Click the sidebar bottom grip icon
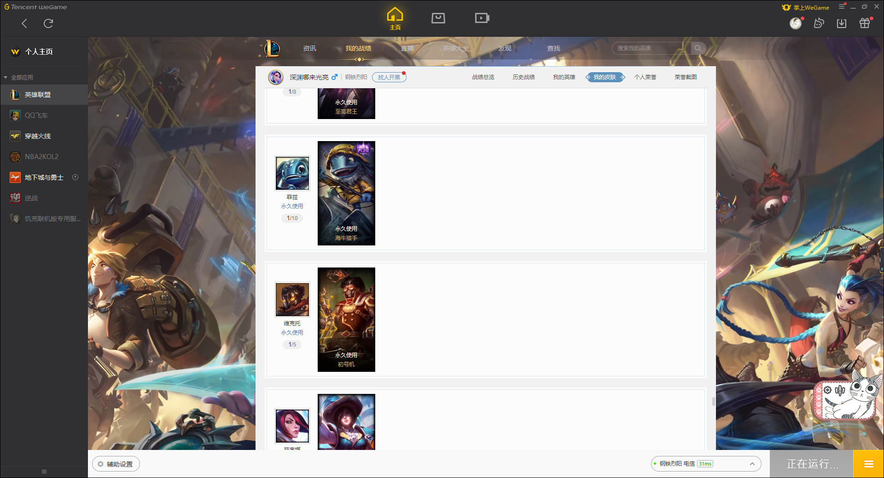This screenshot has height=478, width=884. (44, 472)
